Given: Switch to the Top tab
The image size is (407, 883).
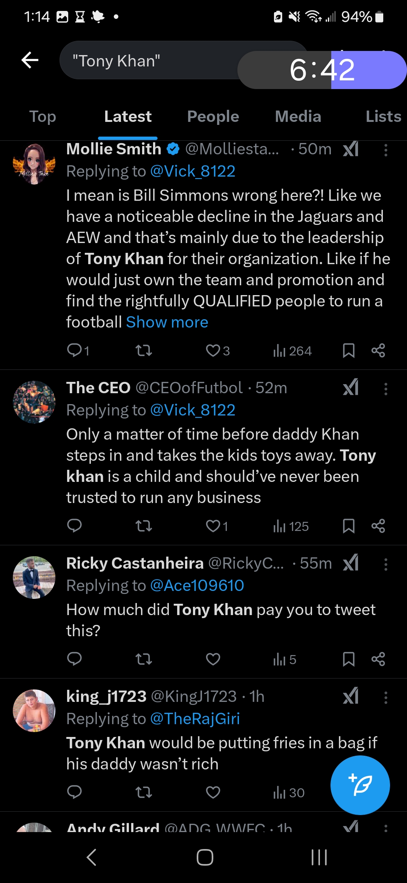Looking at the screenshot, I should coord(43,117).
